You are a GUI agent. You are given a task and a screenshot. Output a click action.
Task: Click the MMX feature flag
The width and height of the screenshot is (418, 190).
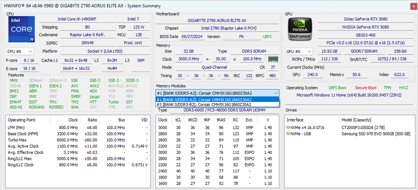tap(14, 80)
